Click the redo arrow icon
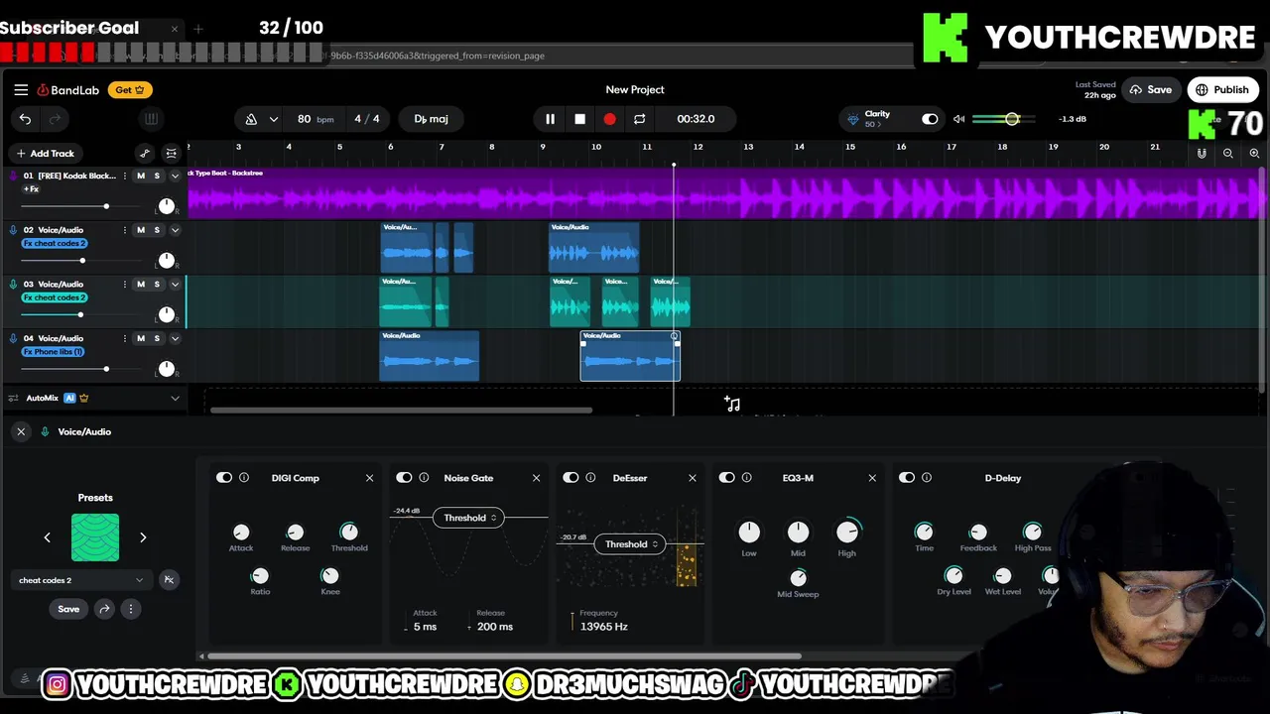1270x714 pixels. pyautogui.click(x=56, y=119)
